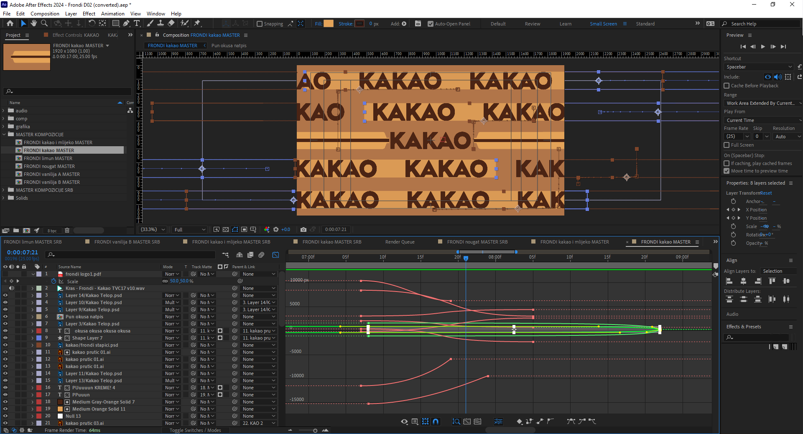This screenshot has height=434, width=803.
Task: Click the timeline zoom slider handle
Action: pyautogui.click(x=315, y=430)
